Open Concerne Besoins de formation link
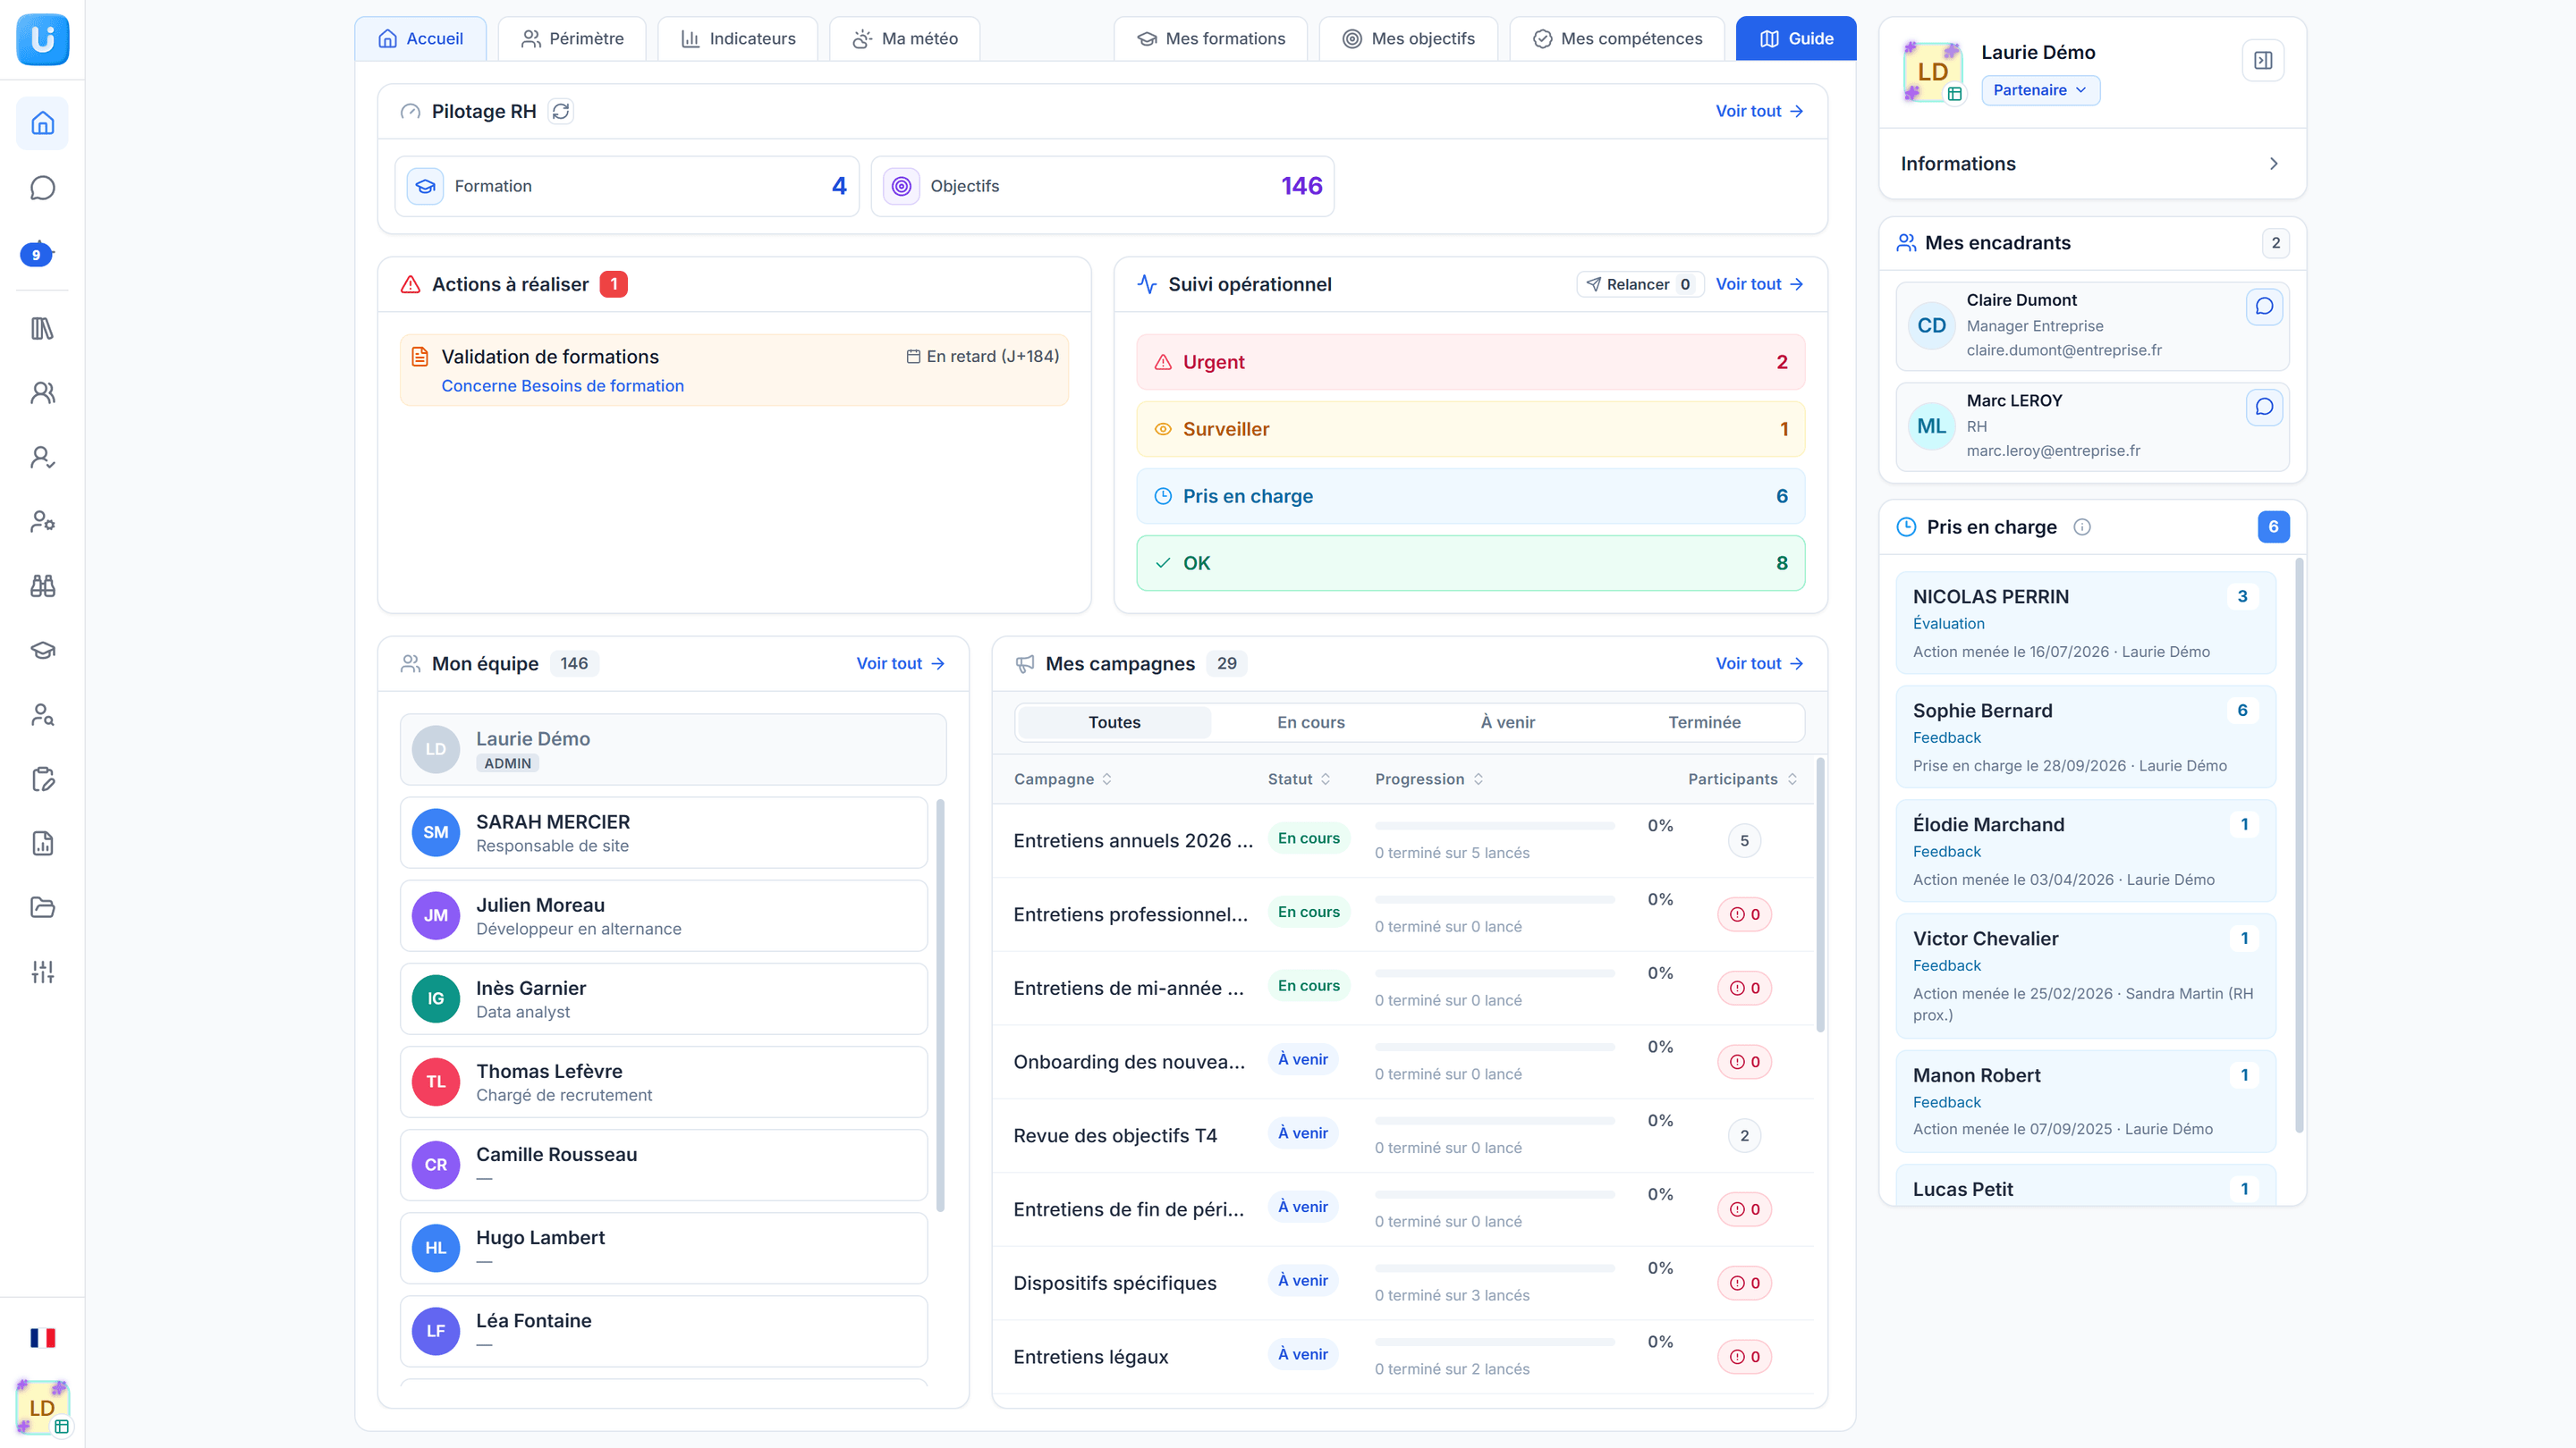The height and width of the screenshot is (1448, 2576). [x=563, y=386]
